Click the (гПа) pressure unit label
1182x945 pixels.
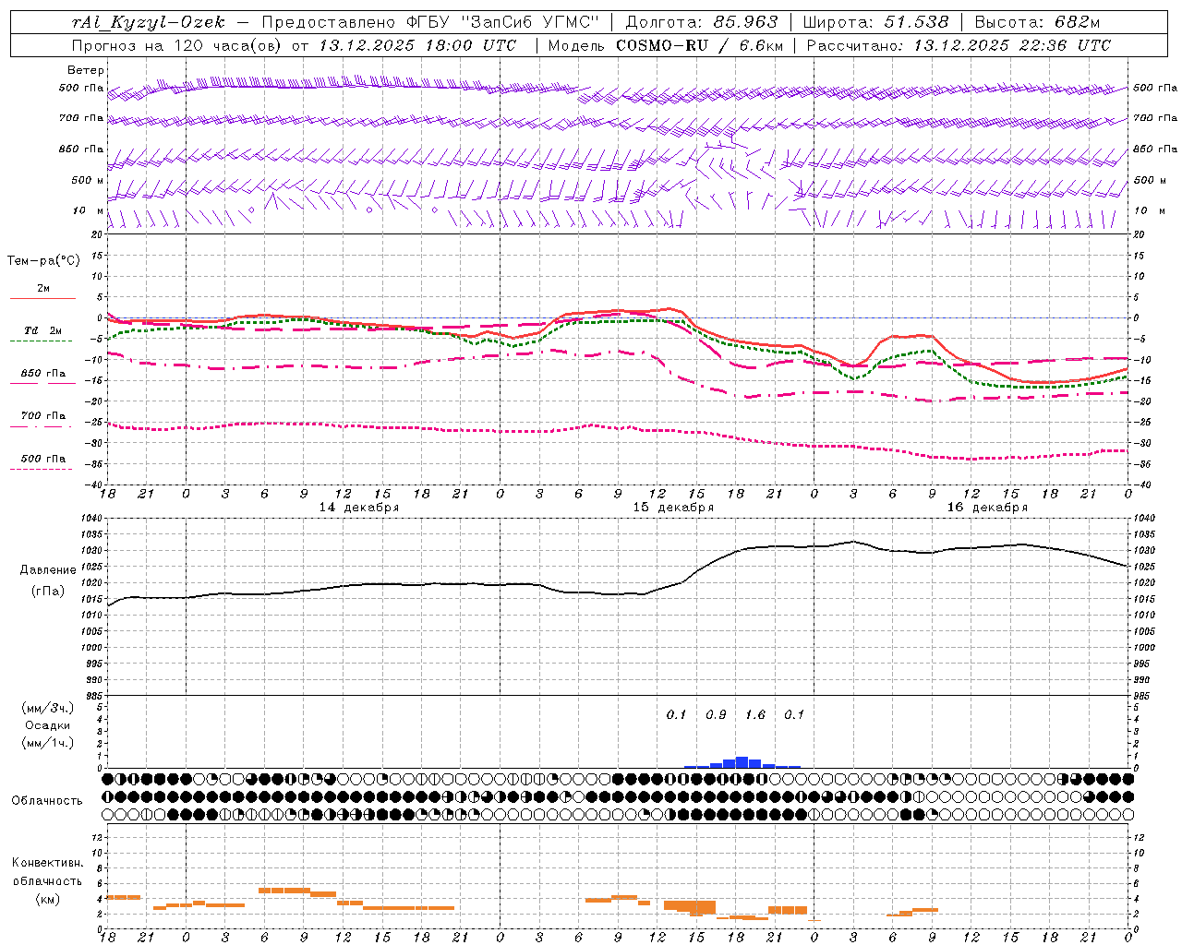click(48, 592)
